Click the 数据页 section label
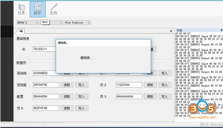223x128 pixels. tap(21, 63)
